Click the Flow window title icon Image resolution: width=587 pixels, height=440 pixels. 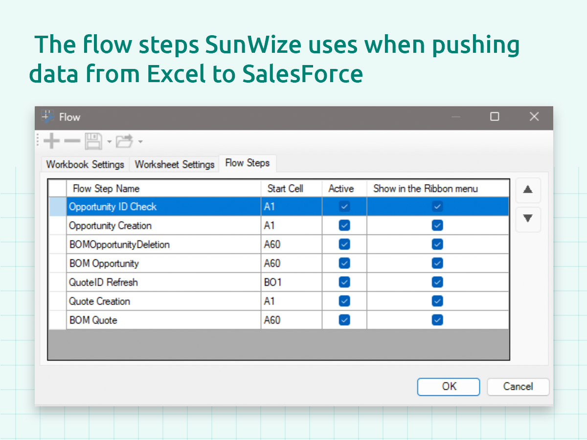[x=47, y=117]
